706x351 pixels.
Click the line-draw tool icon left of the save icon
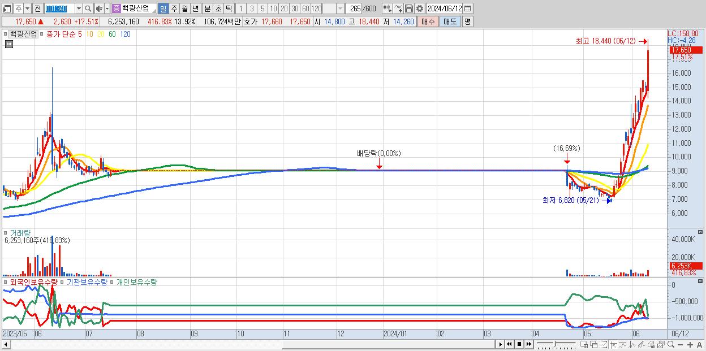[x=398, y=8]
